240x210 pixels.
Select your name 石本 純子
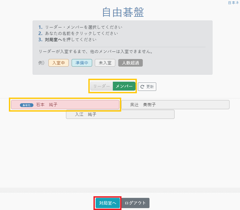tap(65, 105)
